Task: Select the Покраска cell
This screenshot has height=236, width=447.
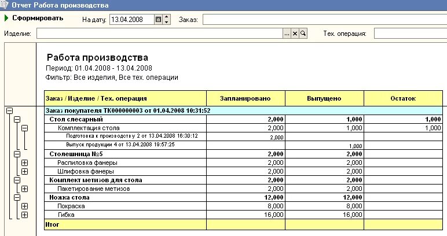Action: [125, 206]
